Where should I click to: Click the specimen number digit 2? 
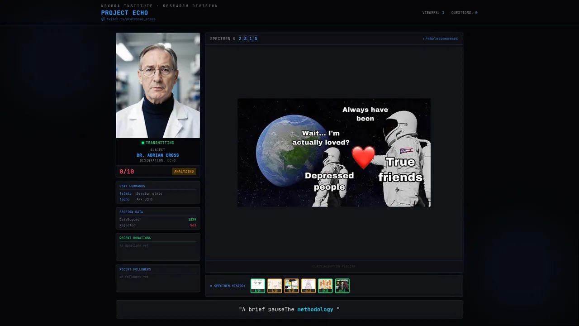pyautogui.click(x=240, y=38)
